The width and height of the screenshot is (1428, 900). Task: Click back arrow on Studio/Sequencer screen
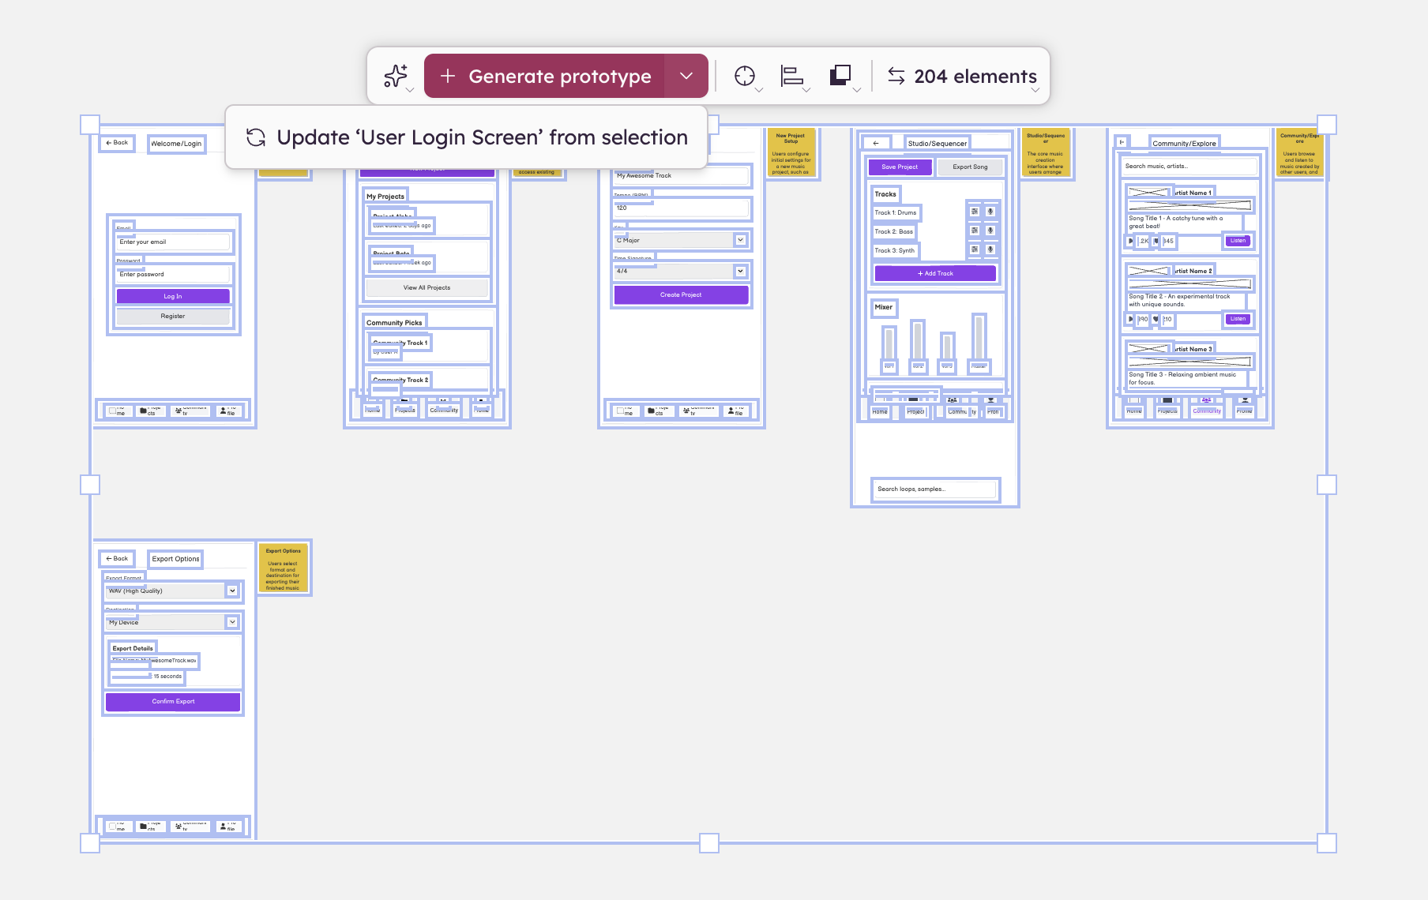pos(876,143)
